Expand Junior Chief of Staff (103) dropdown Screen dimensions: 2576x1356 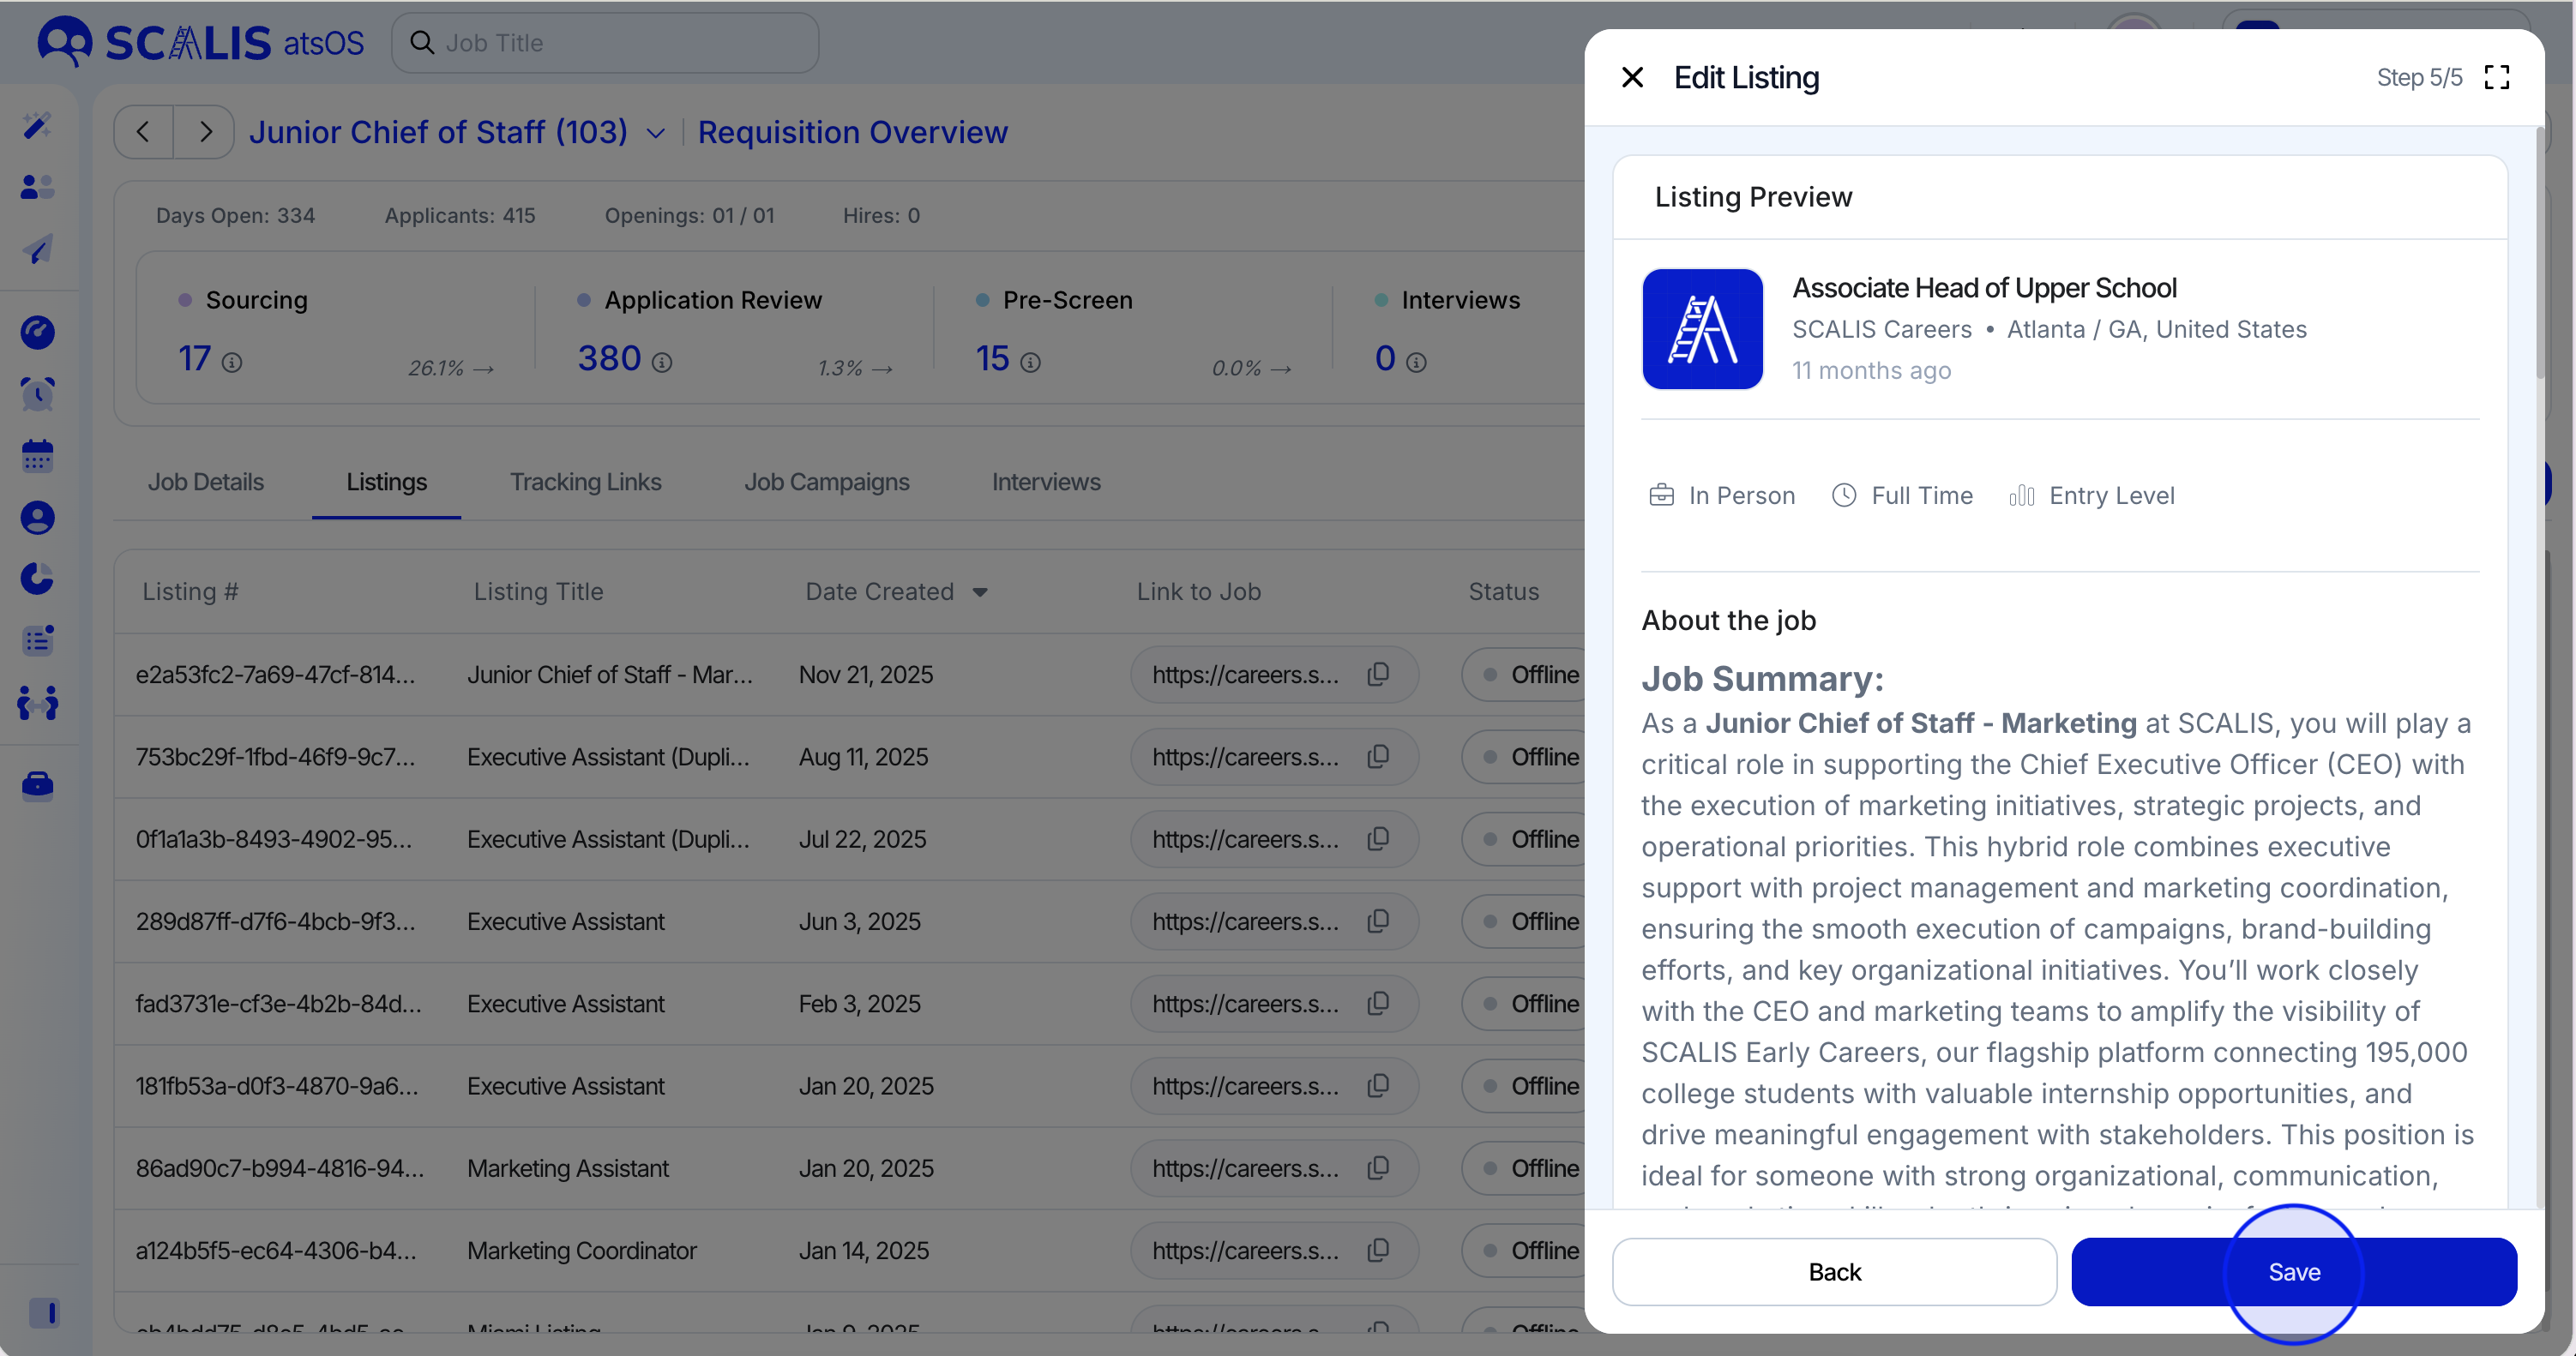click(x=656, y=133)
